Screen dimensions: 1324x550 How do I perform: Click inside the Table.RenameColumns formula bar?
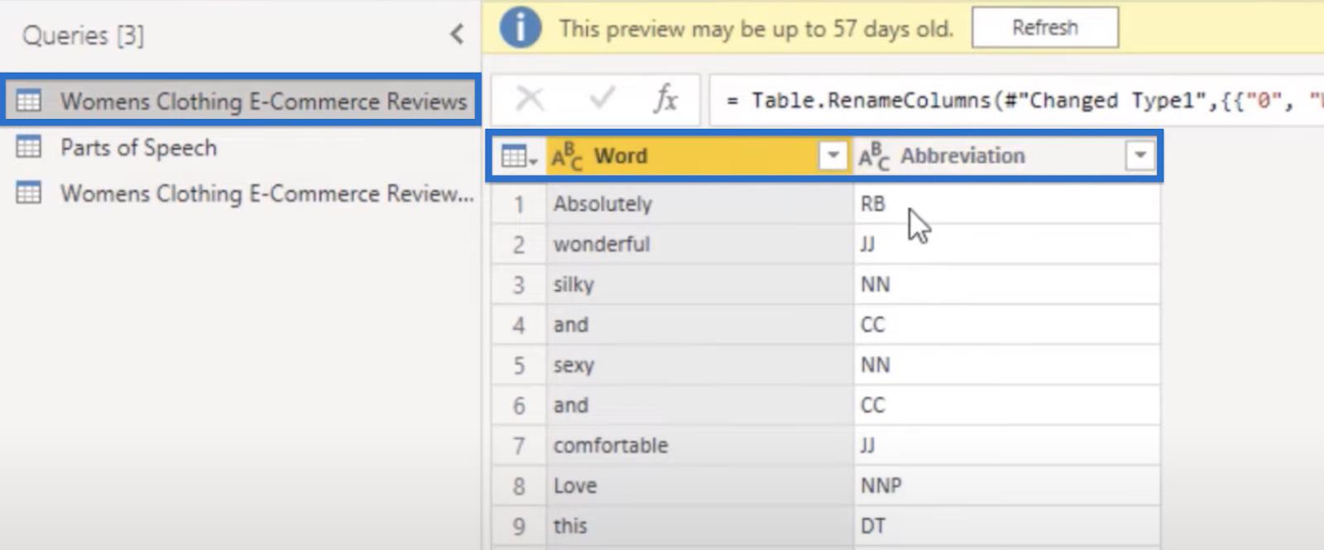pyautogui.click(x=1016, y=100)
